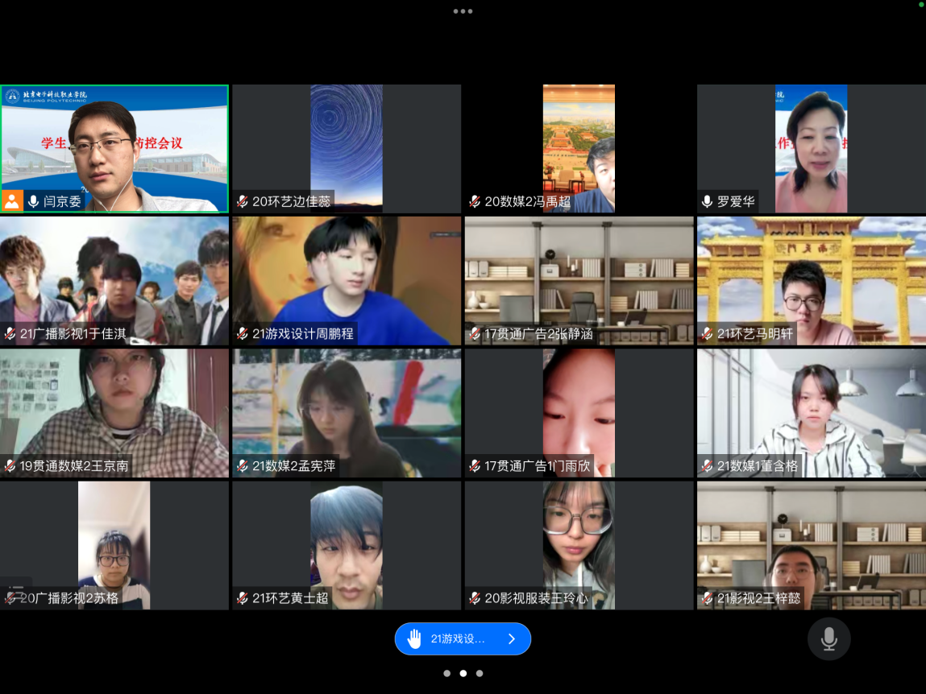This screenshot has width=926, height=694.
Task: Click muted mic icon of 21游戏设计周鹏程
Action: [243, 333]
